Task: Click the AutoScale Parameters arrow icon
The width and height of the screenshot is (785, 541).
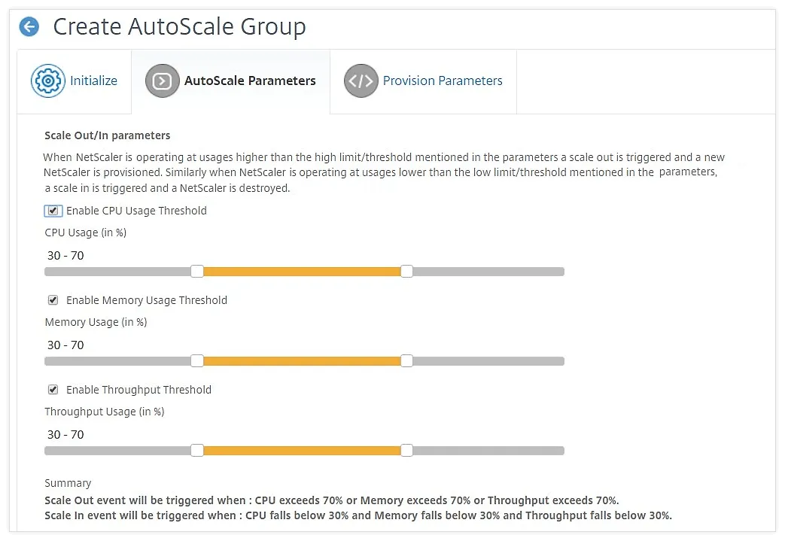Action: pyautogui.click(x=163, y=81)
